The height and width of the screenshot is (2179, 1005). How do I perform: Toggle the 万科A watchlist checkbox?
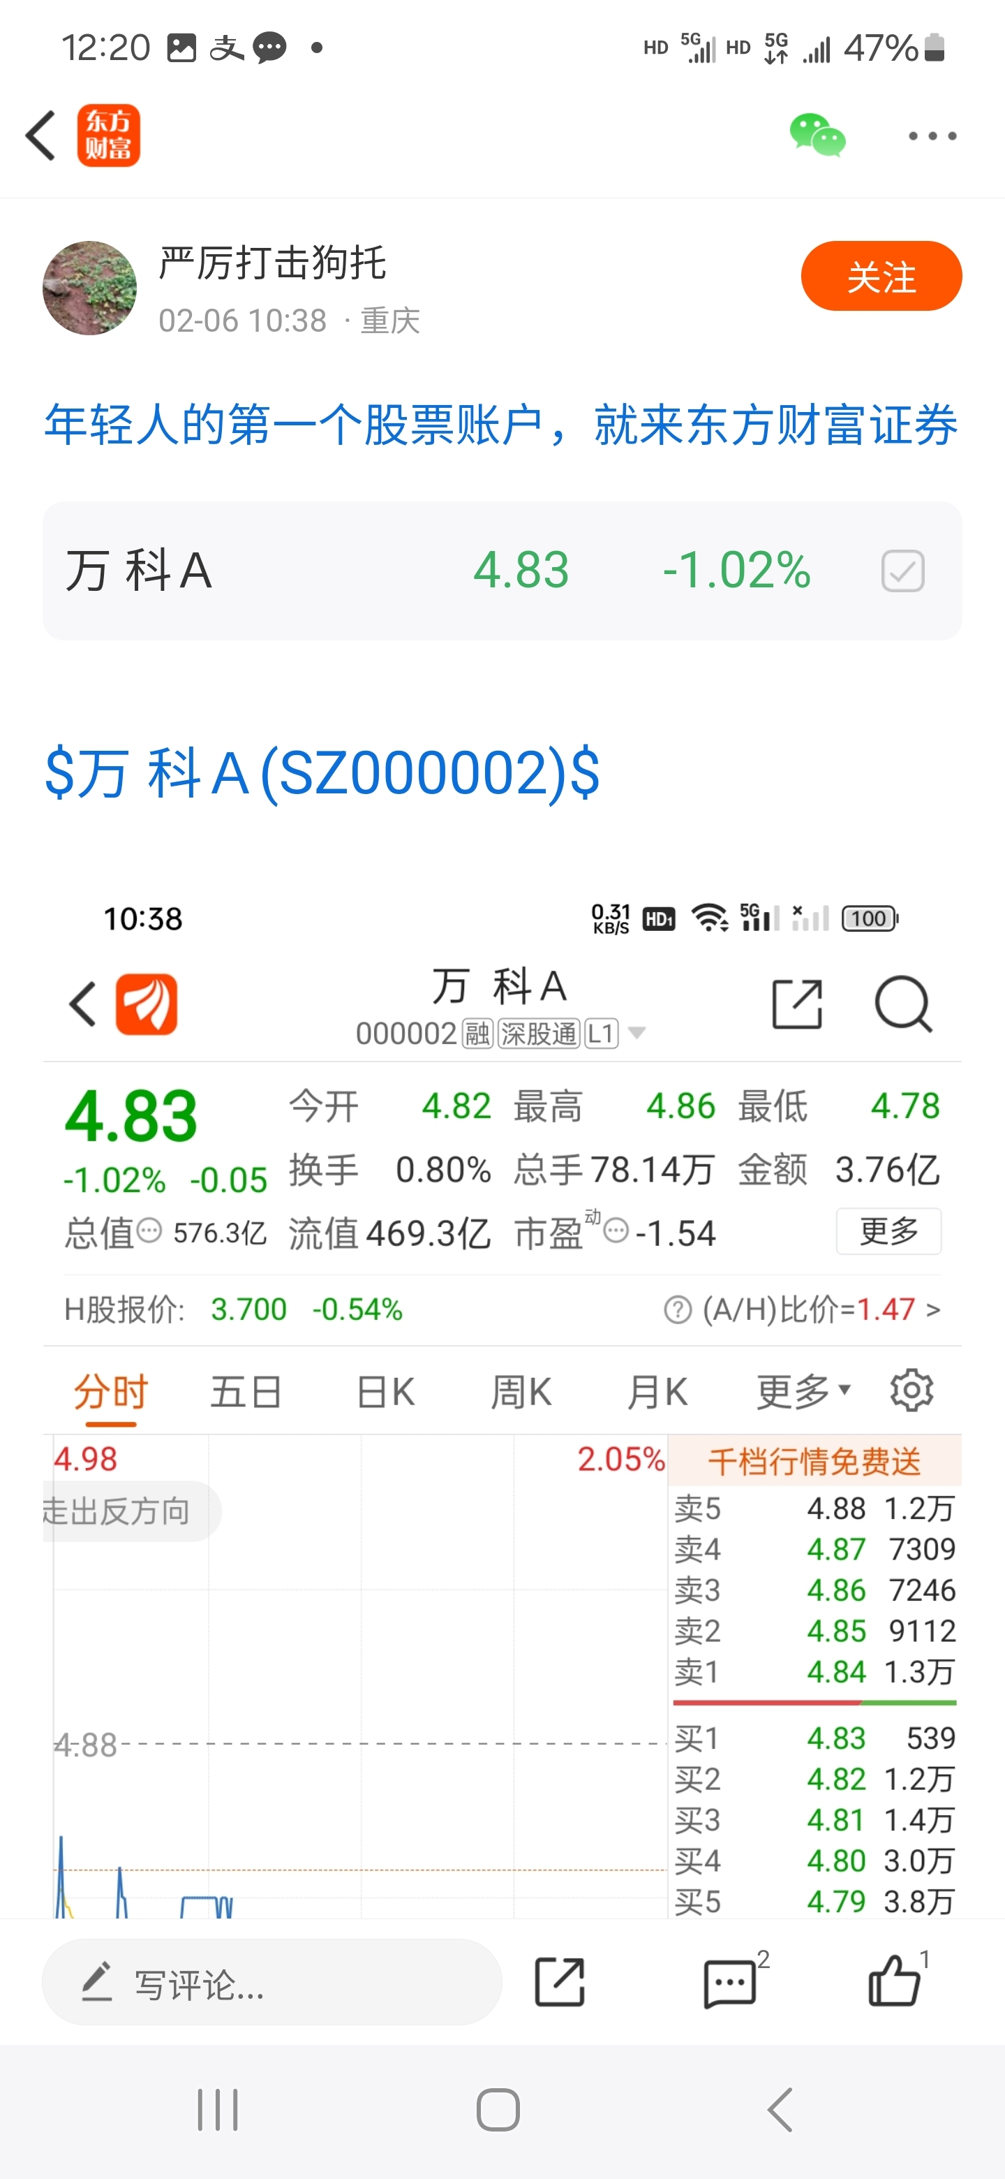click(x=902, y=571)
